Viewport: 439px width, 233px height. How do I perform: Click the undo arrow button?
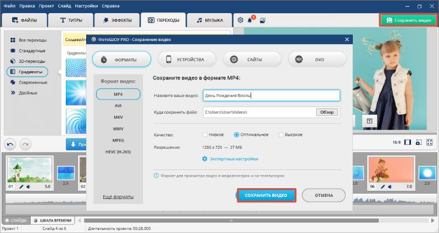tap(10, 144)
